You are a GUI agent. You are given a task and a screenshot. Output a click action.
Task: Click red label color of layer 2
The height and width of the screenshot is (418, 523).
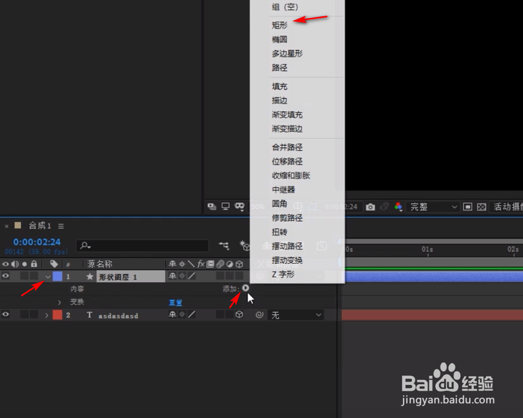point(58,315)
